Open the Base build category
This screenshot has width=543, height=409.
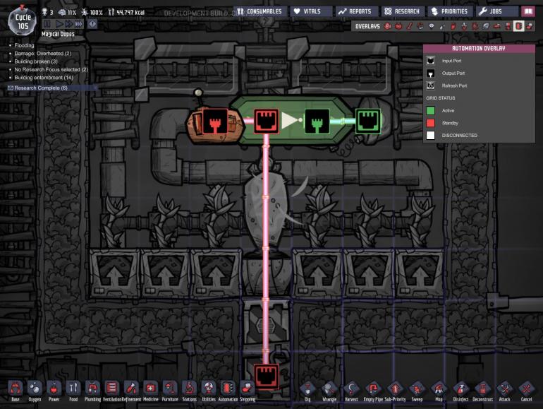click(16, 391)
